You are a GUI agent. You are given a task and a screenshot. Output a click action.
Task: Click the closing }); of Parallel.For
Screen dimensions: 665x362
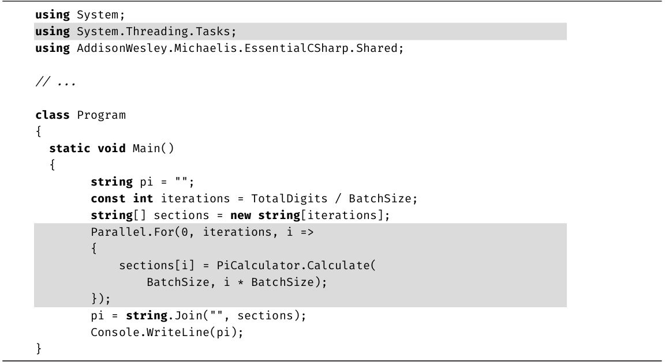[100, 299]
